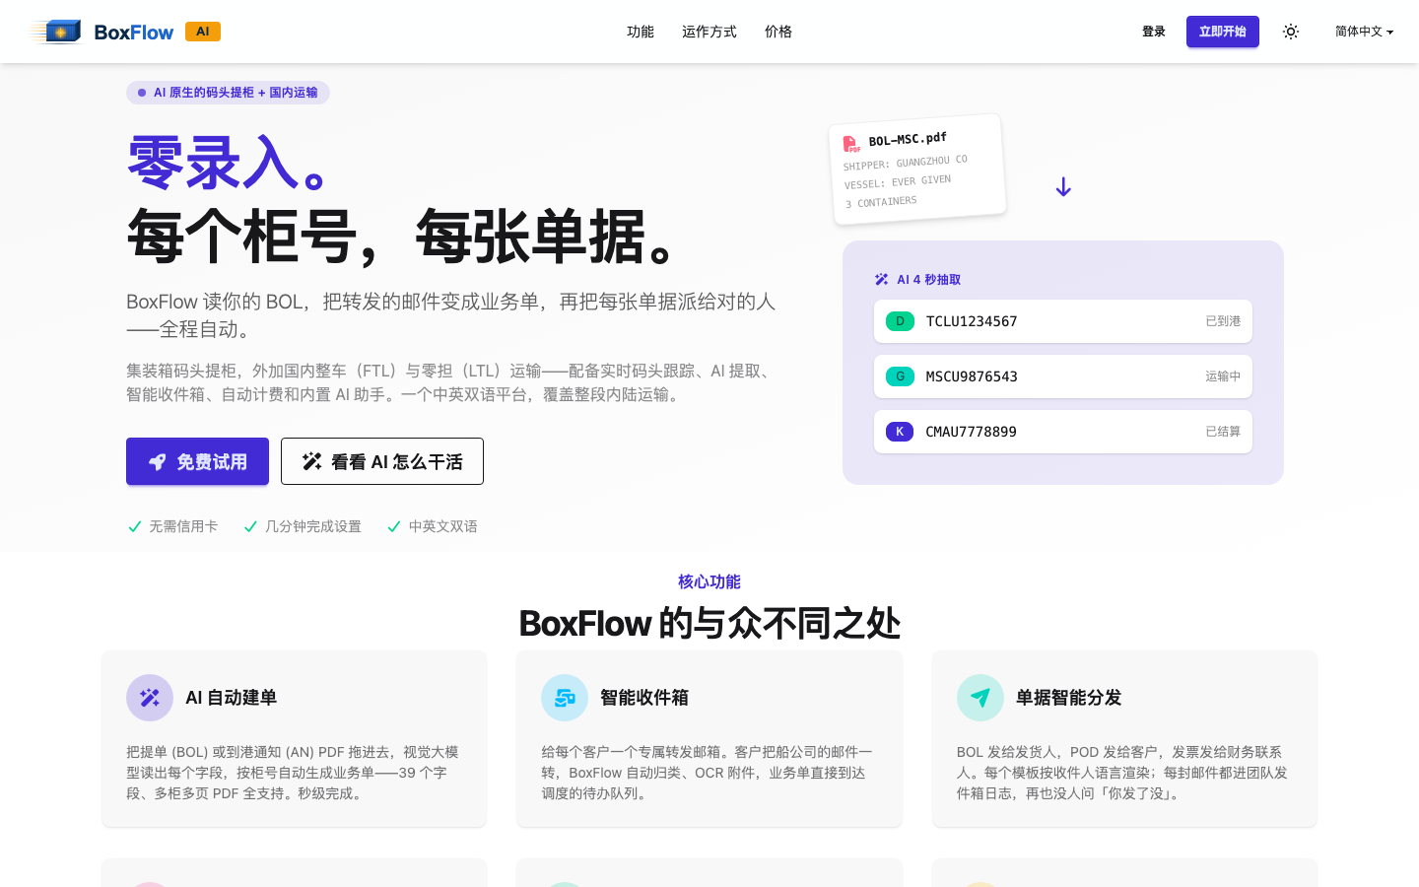
Task: Click the 已结算 status text
Action: pyautogui.click(x=1223, y=432)
